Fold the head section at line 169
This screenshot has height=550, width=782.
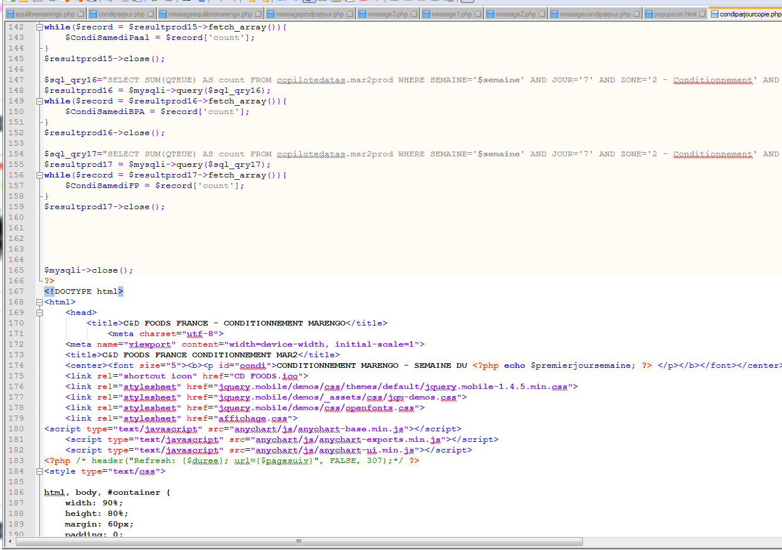click(39, 313)
